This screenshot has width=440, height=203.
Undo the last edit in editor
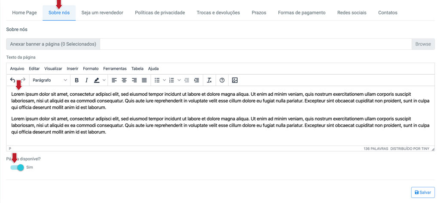click(12, 80)
